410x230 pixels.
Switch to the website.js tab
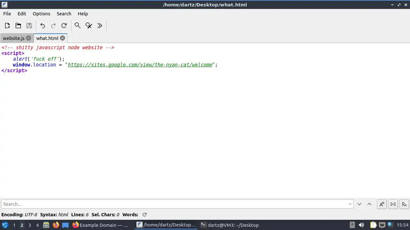(14, 38)
